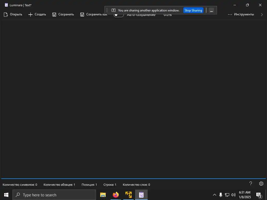The image size is (267, 200).
Task: Expand toolbar with the right chevron arrow
Action: (x=262, y=15)
